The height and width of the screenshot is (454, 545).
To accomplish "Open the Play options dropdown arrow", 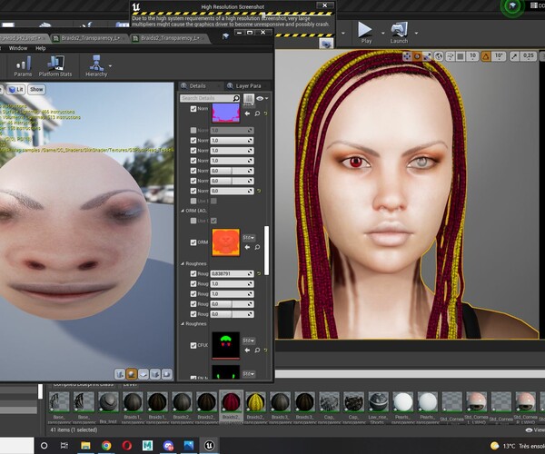I will (383, 34).
